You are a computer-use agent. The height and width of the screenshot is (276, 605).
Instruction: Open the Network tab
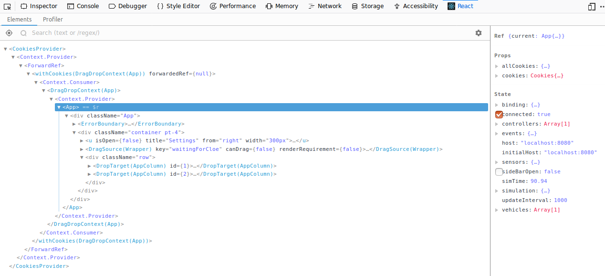pyautogui.click(x=325, y=6)
